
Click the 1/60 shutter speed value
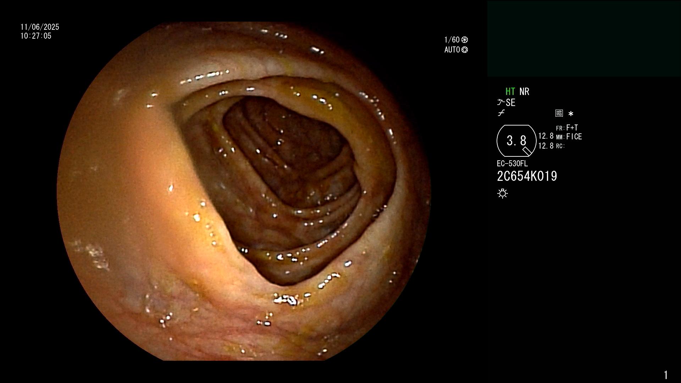point(452,40)
